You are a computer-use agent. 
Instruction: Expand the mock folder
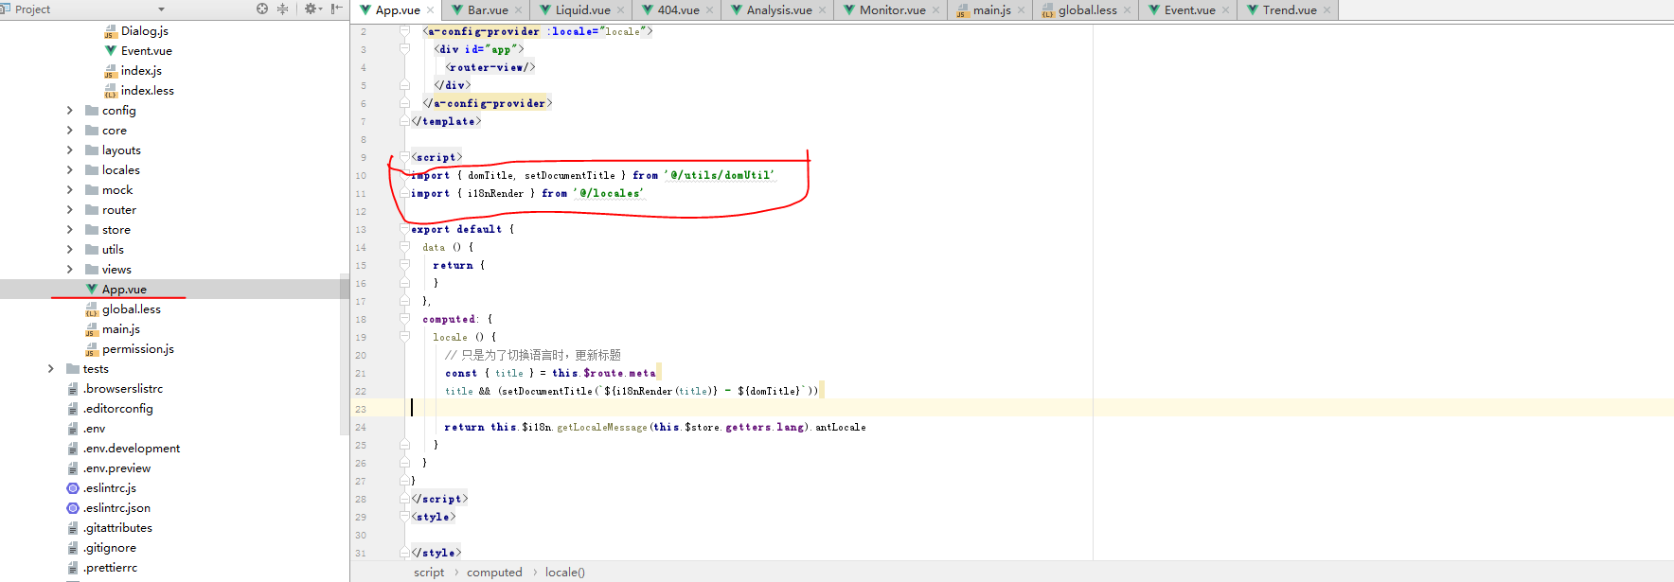click(69, 190)
